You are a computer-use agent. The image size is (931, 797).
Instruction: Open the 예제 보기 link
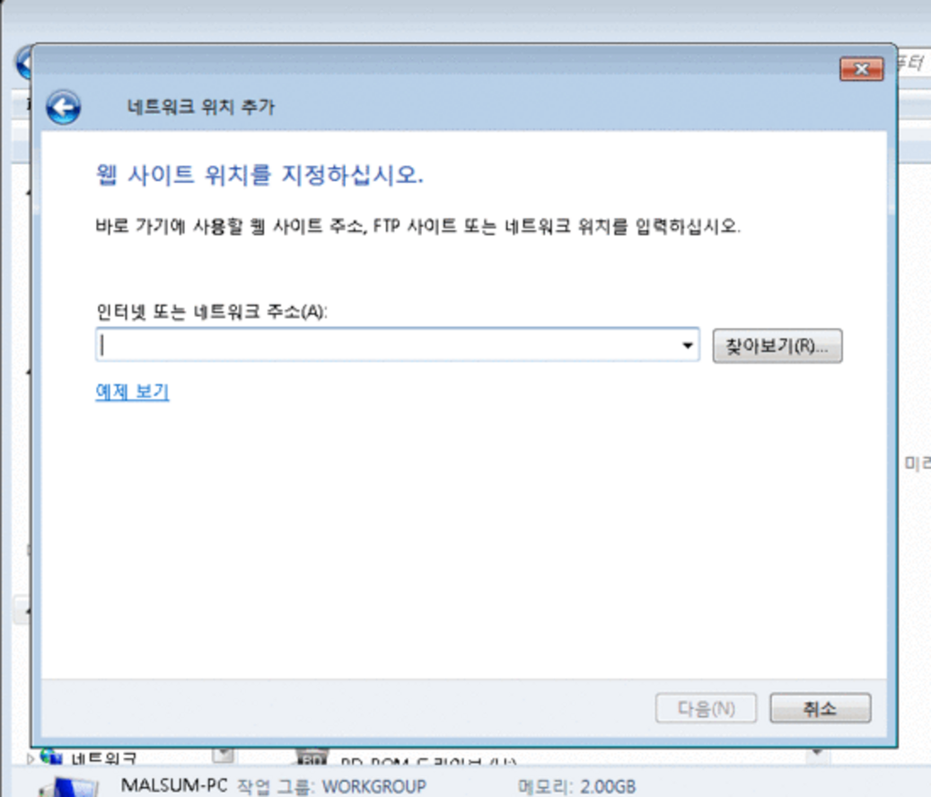[x=132, y=392]
